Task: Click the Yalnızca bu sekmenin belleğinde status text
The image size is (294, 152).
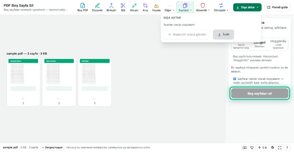Action: pyautogui.click(x=108, y=148)
